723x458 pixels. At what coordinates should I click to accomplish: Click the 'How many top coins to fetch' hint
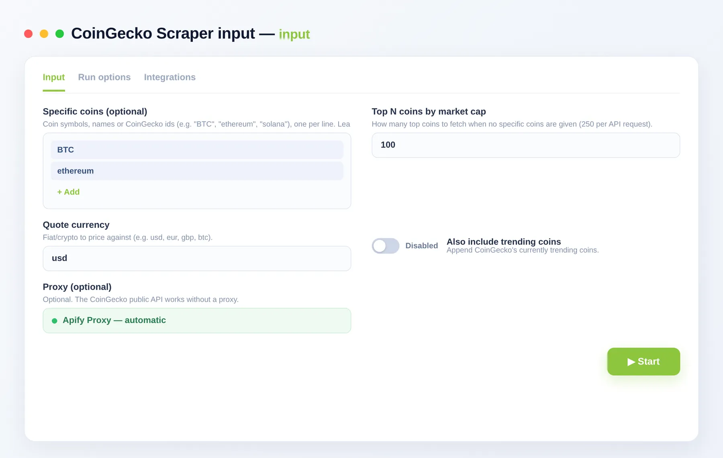point(512,124)
